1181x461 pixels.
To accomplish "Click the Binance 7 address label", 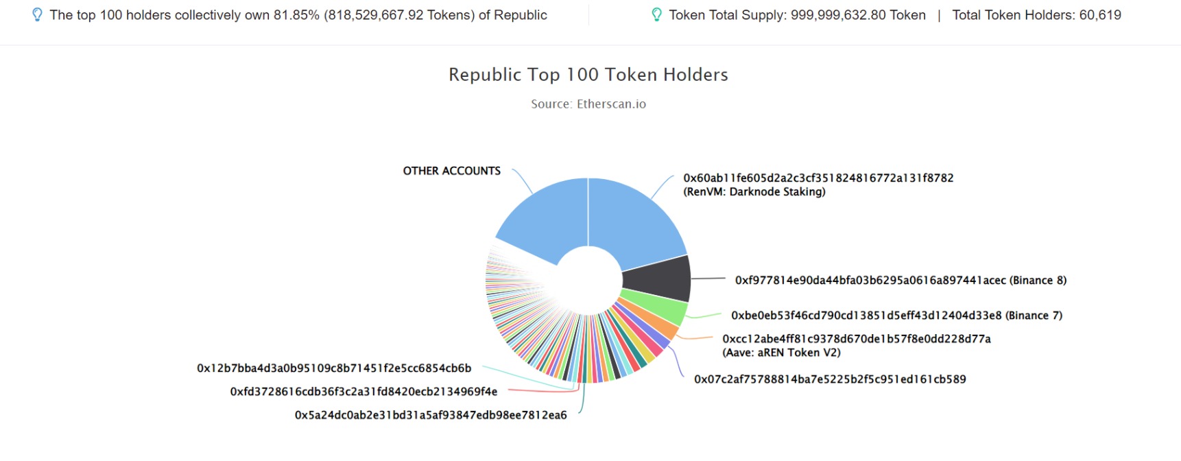I will [x=896, y=316].
